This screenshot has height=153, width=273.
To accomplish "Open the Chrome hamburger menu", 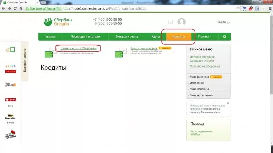I will (x=270, y=8).
